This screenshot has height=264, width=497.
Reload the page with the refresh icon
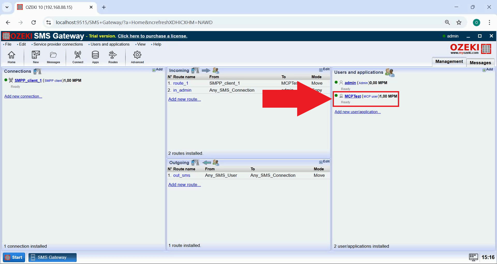[34, 23]
